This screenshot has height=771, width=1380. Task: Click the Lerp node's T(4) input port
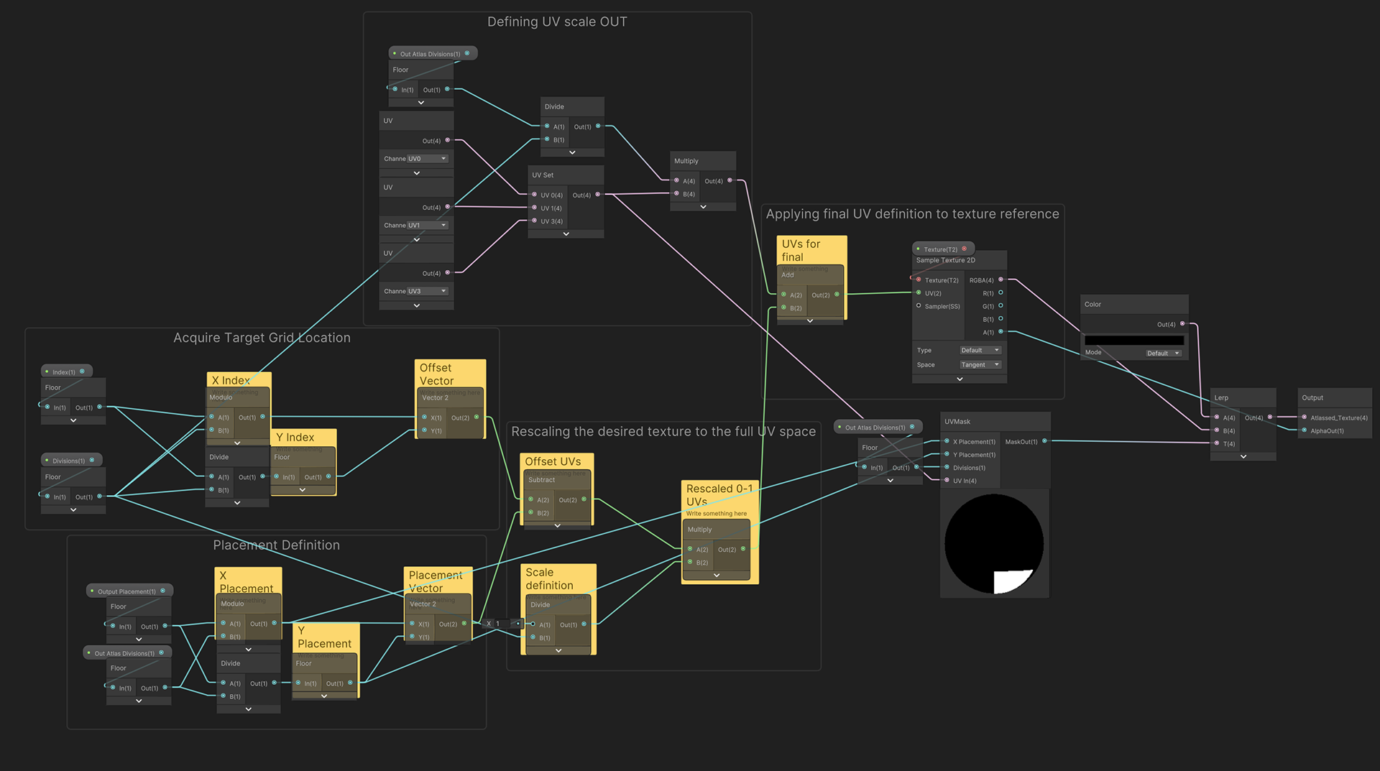click(1217, 443)
